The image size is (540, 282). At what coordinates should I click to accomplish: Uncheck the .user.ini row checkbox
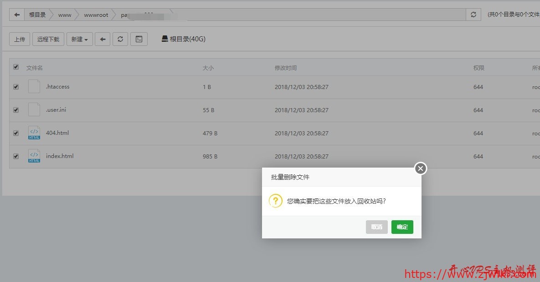15,109
